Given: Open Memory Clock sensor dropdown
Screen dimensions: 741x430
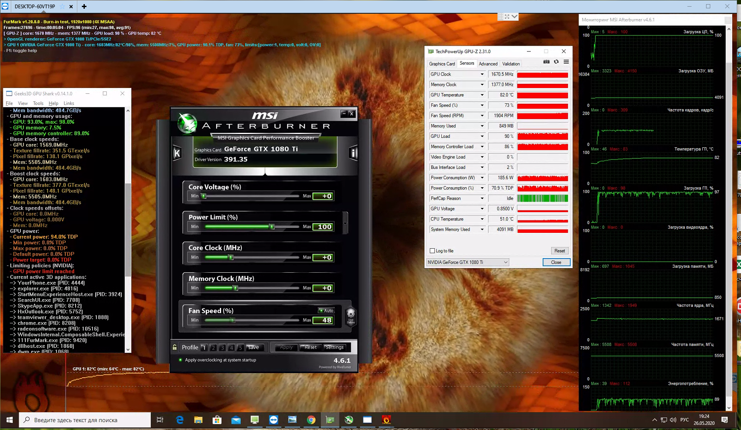Looking at the screenshot, I should tap(482, 85).
